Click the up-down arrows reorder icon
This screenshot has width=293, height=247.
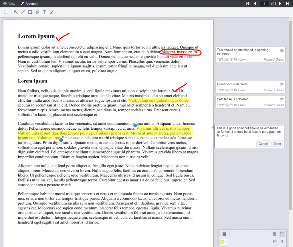pos(282,241)
